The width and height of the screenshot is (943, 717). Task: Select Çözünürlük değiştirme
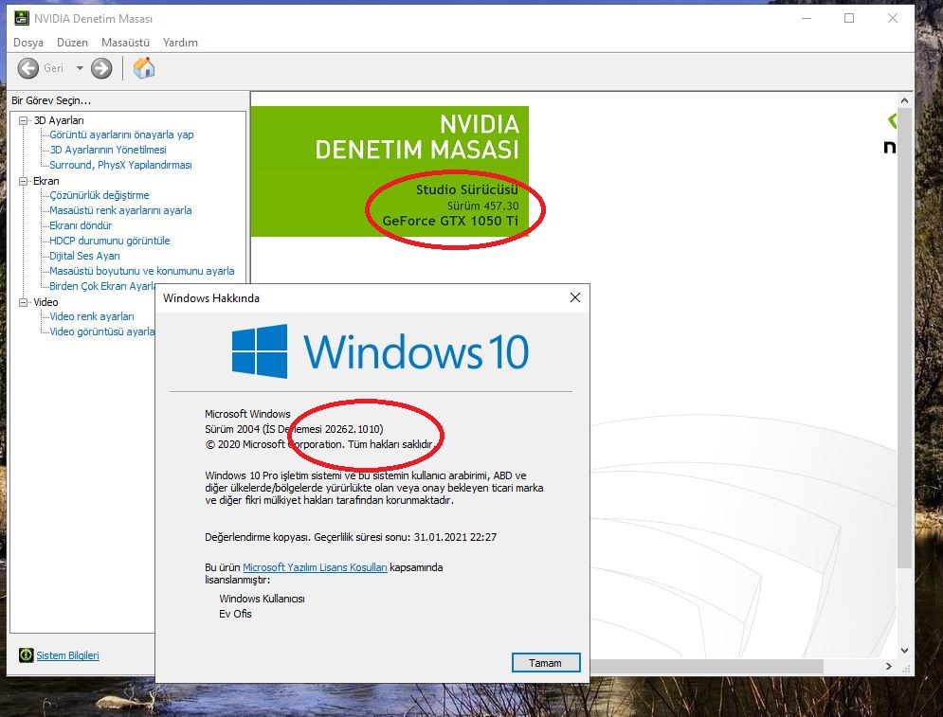100,195
